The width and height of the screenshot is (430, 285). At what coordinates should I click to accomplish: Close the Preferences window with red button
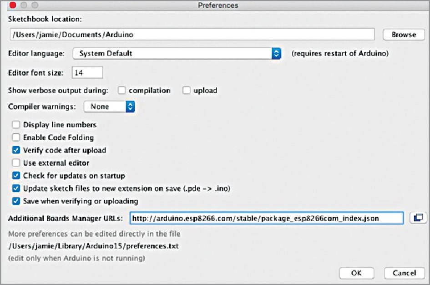pos(7,5)
